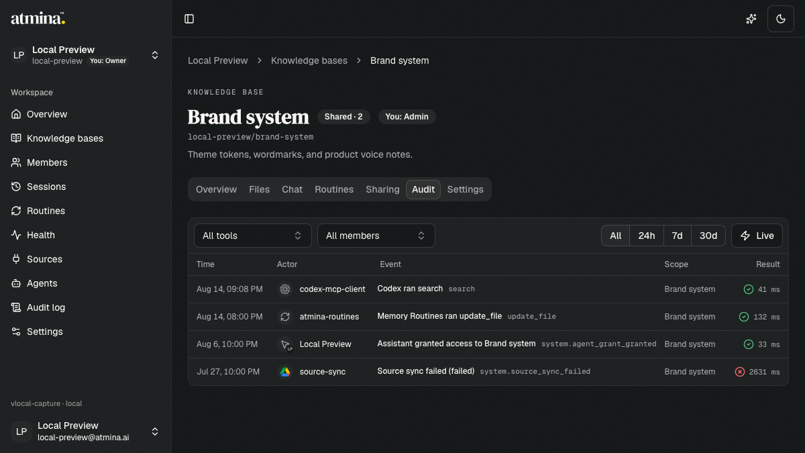Click success check icon for 132 ms
Viewport: 805px width, 453px height.
(x=743, y=317)
